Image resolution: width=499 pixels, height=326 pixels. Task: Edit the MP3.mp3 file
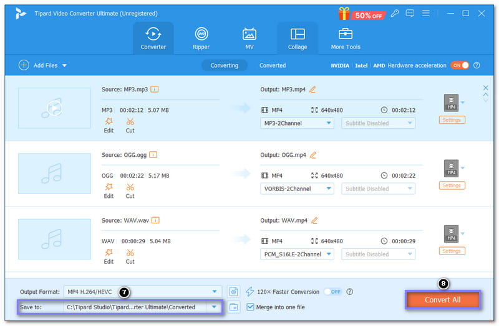tap(109, 126)
